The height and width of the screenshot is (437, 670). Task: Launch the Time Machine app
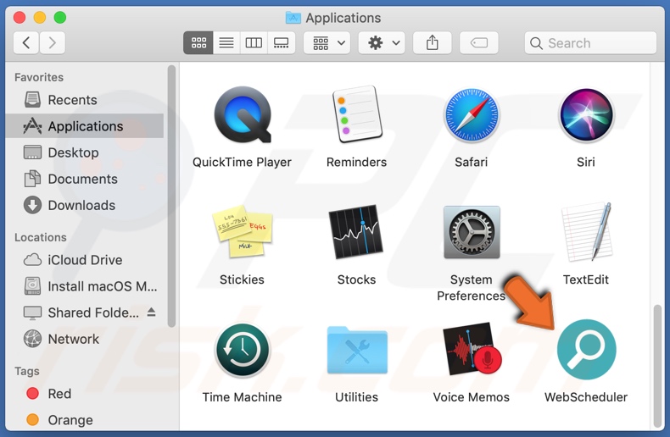242,350
